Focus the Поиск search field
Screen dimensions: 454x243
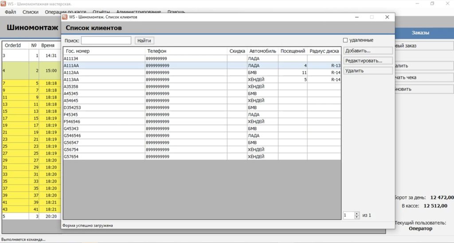(x=106, y=40)
